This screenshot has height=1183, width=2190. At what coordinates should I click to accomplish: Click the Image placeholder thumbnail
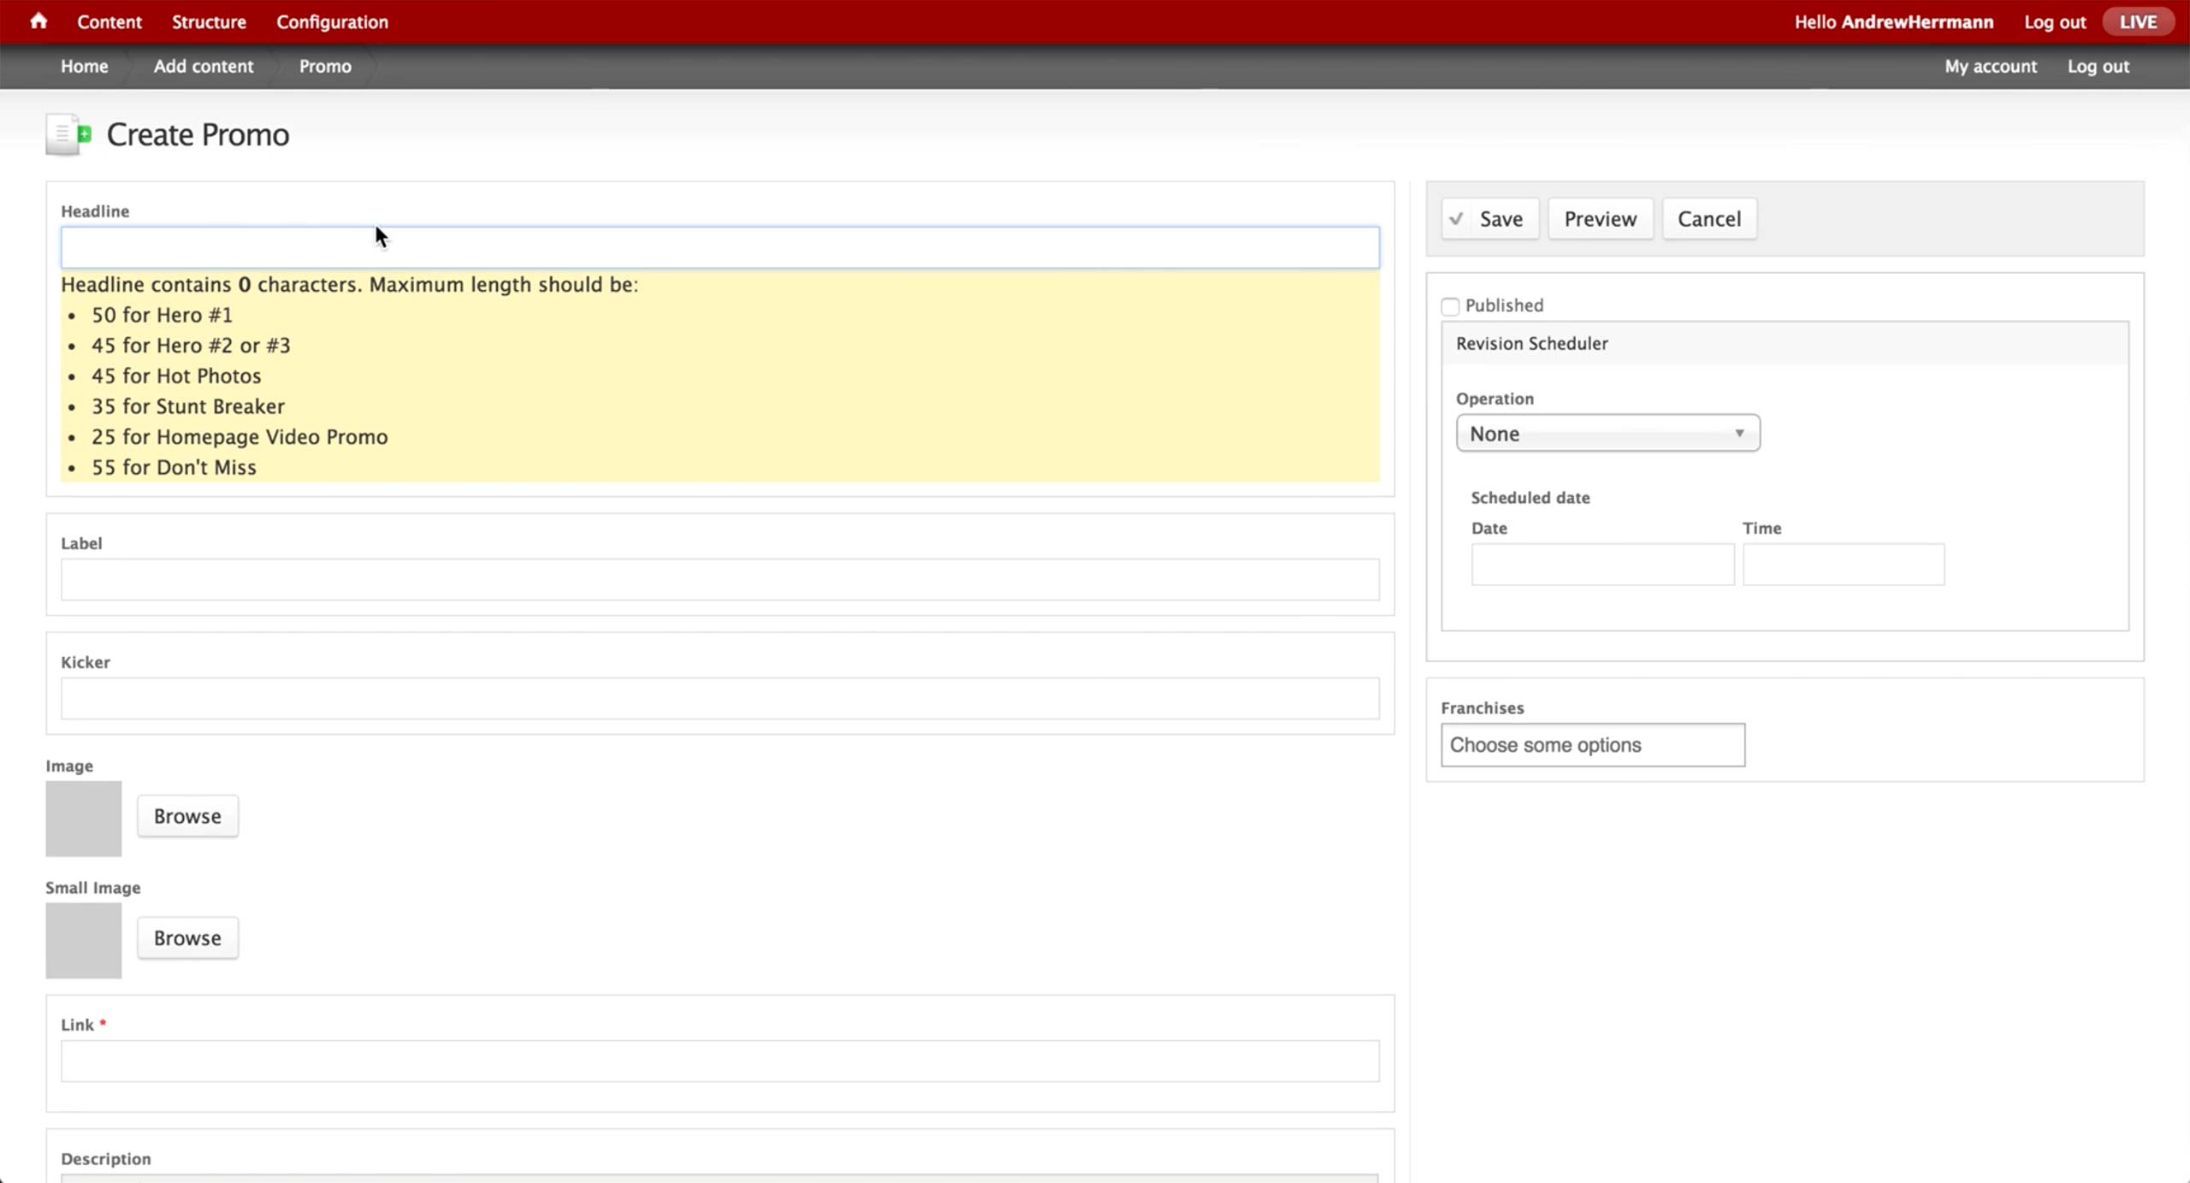[83, 818]
